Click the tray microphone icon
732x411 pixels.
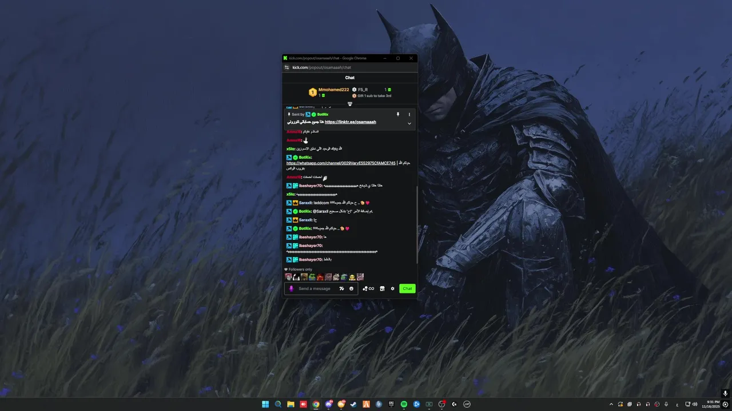click(666, 404)
